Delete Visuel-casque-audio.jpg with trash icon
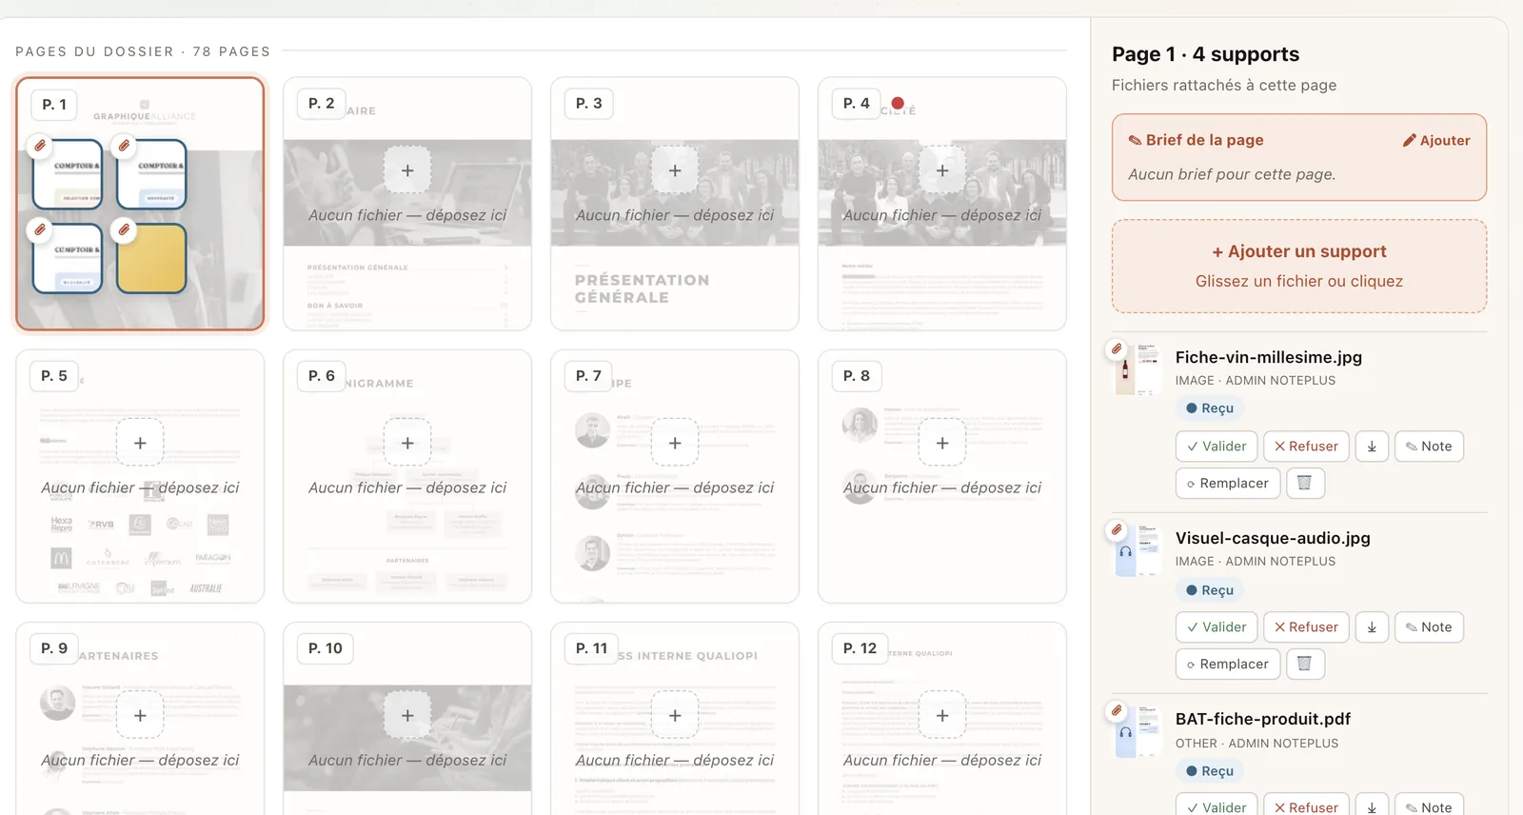Image resolution: width=1523 pixels, height=815 pixels. [x=1305, y=664]
